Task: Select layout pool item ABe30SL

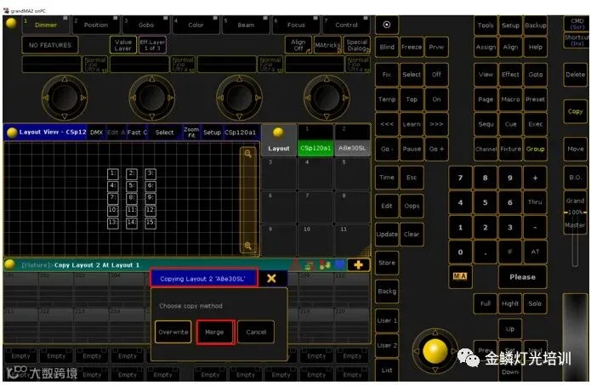Action: pyautogui.click(x=352, y=140)
